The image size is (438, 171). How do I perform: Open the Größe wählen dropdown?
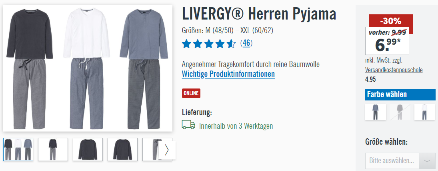click(400, 161)
